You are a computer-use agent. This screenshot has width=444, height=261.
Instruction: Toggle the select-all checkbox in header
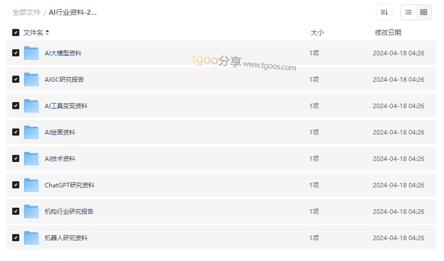[x=16, y=32]
